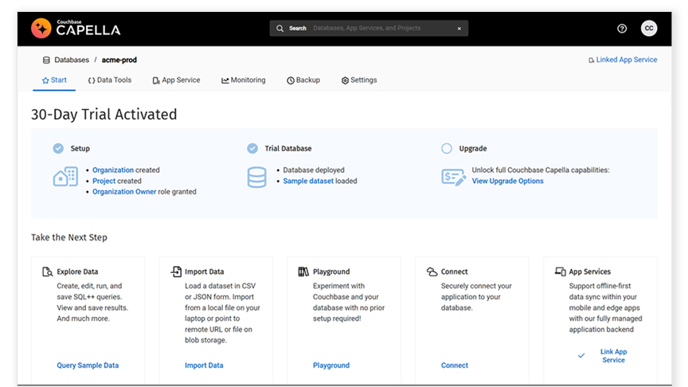Image resolution: width=688 pixels, height=387 pixels.
Task: Click the App Service tab icon
Action: point(156,80)
